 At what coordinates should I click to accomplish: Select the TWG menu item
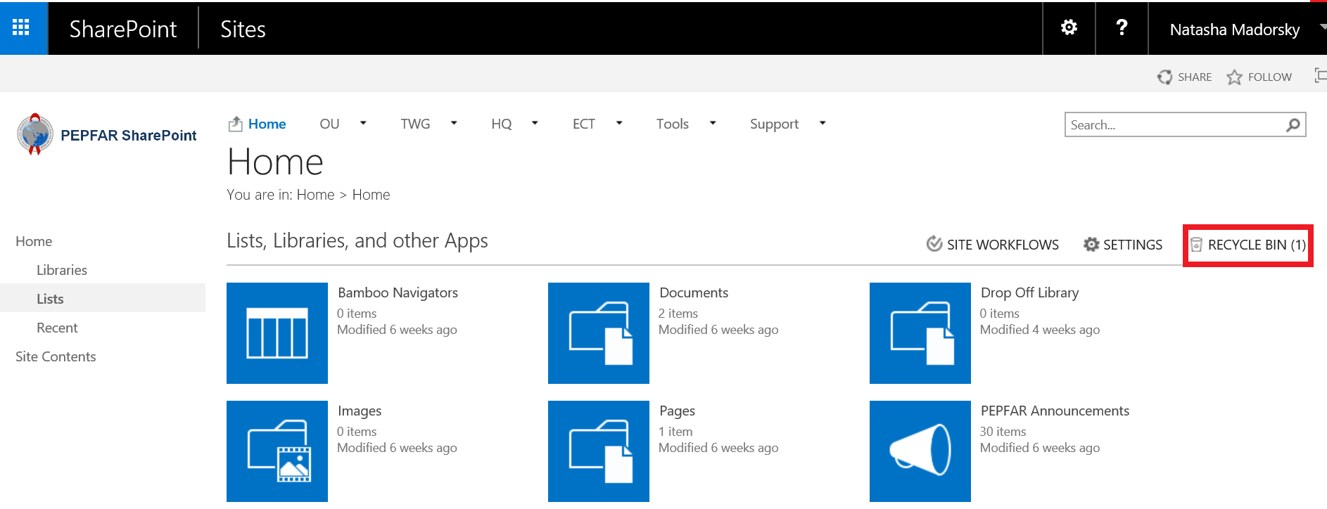click(415, 124)
